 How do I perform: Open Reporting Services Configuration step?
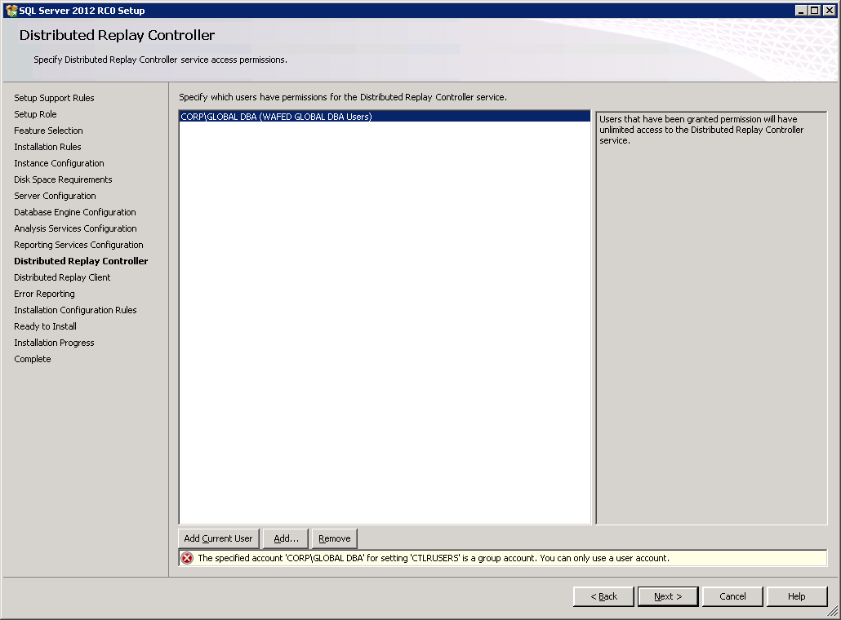tap(78, 245)
